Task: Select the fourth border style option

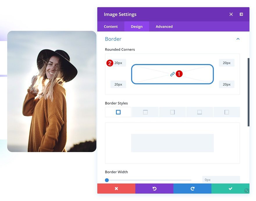Action: [x=199, y=112]
